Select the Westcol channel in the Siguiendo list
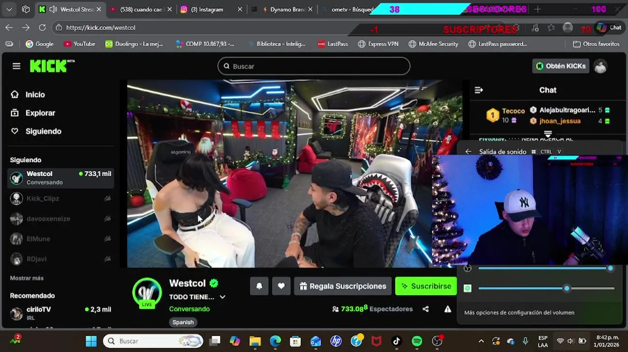The width and height of the screenshot is (628, 352). [x=61, y=178]
